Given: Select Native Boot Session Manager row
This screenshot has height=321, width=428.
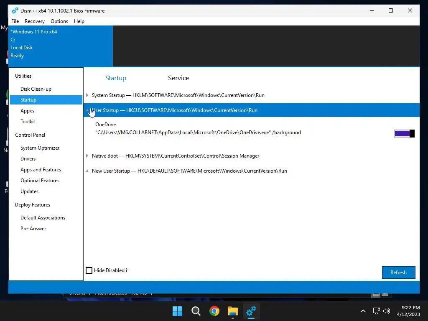Looking at the screenshot, I should tap(251, 156).
